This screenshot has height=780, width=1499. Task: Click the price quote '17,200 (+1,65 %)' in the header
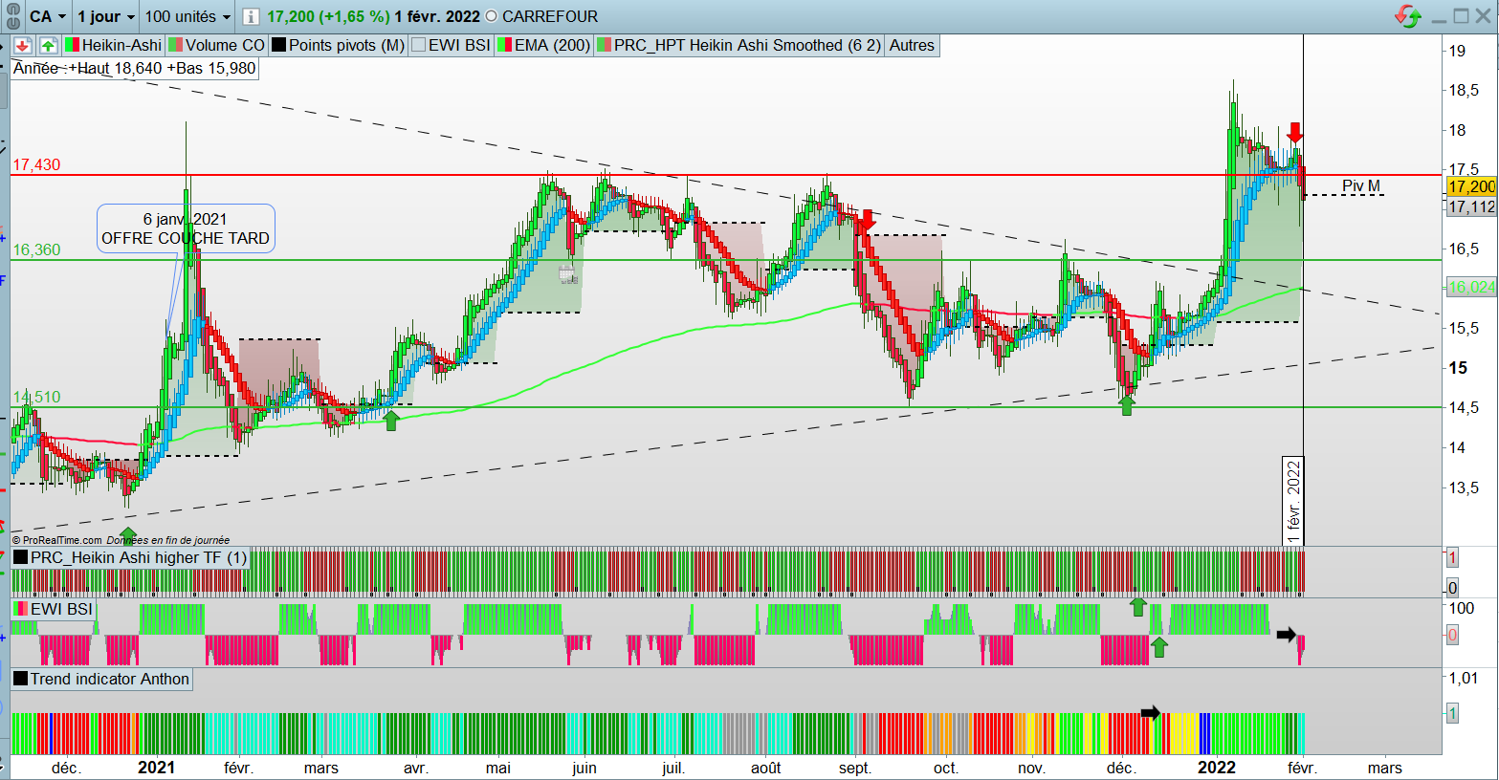point(328,16)
